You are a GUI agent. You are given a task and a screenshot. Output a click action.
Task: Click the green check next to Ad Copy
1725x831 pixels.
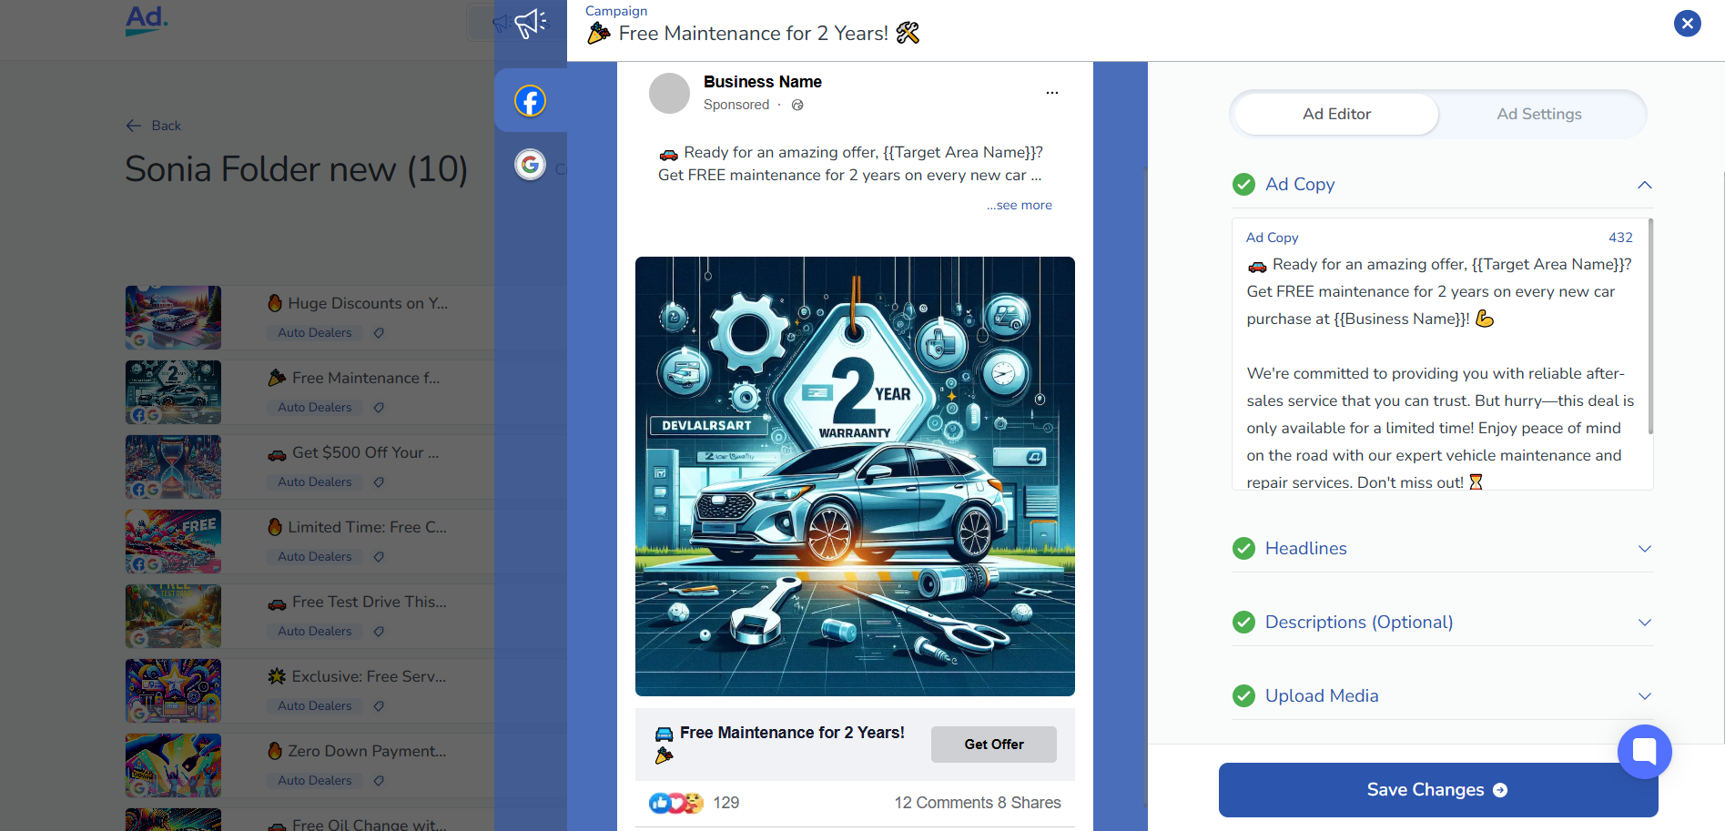click(1243, 185)
